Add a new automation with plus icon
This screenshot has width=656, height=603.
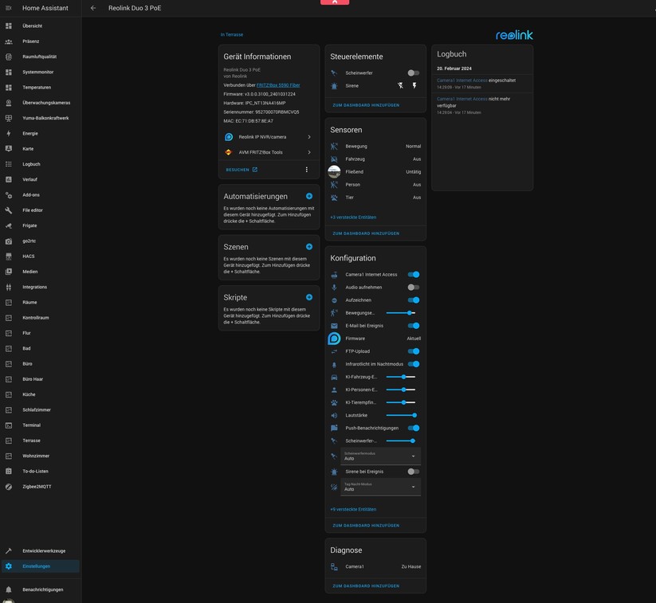click(x=309, y=196)
